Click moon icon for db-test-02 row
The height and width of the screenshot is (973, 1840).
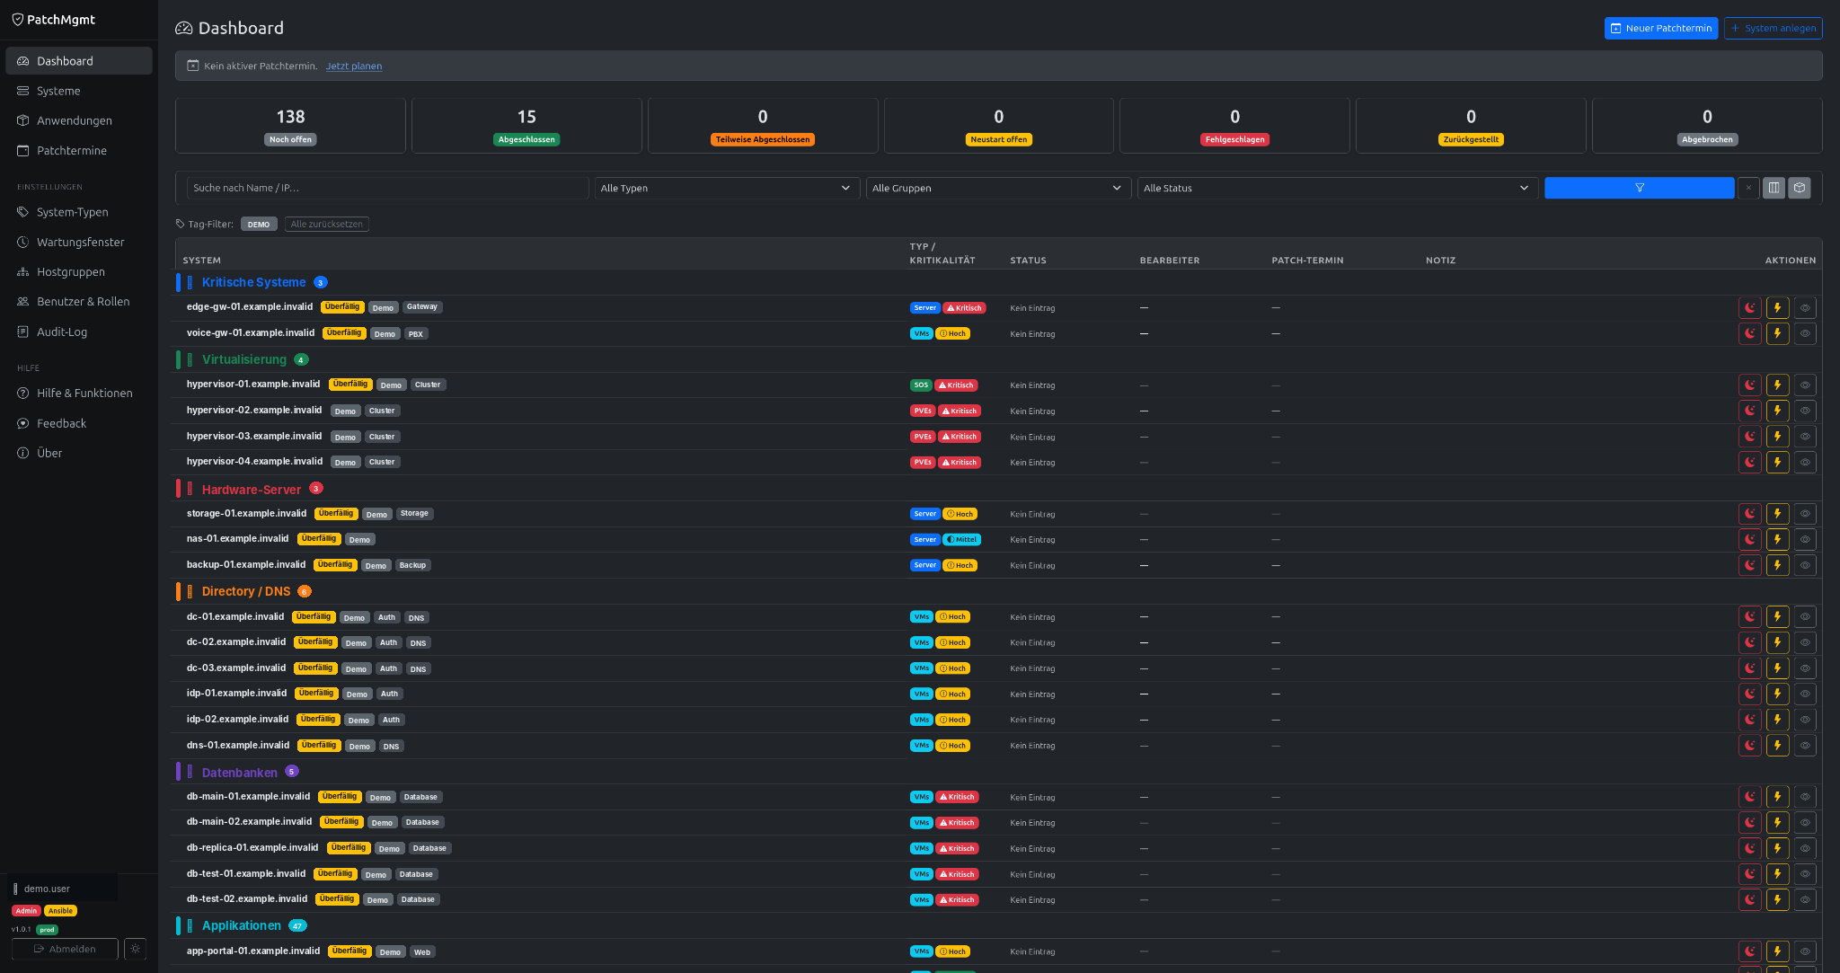[x=1750, y=899]
